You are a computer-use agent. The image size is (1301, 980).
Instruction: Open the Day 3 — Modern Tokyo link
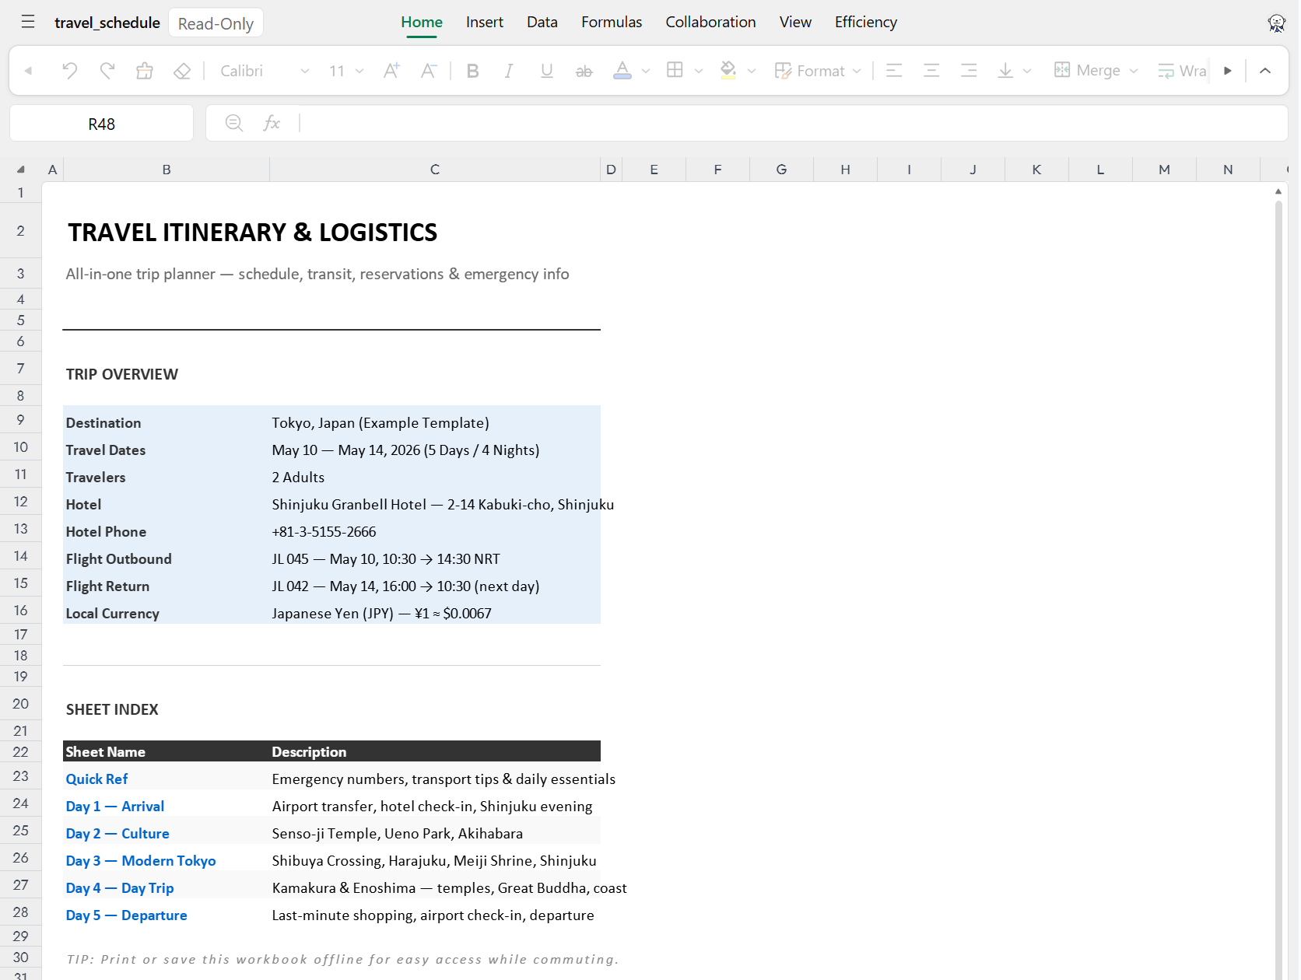coord(141,861)
